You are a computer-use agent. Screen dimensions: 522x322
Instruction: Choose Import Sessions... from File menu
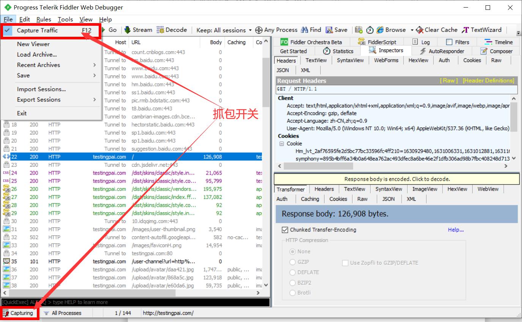pos(41,89)
